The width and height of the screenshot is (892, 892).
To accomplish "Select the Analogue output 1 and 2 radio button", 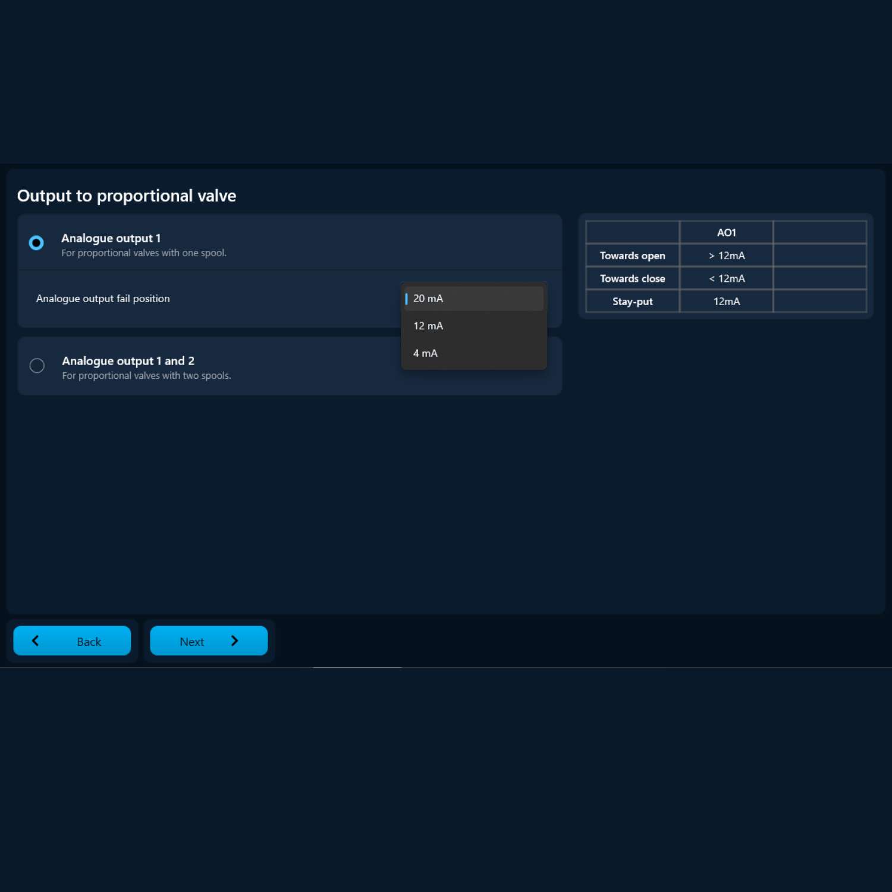I will 37,366.
